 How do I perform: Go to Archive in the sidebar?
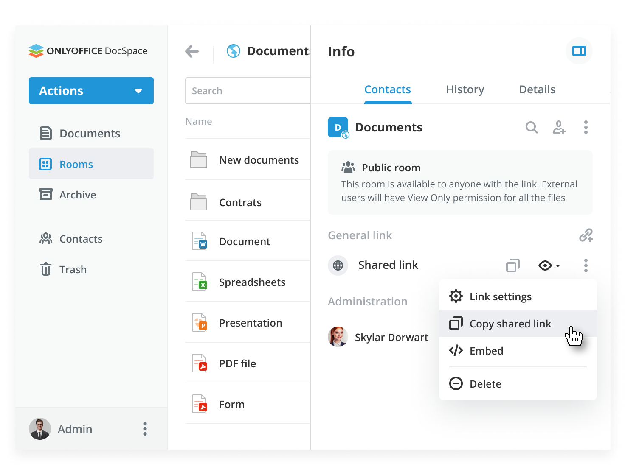point(77,195)
